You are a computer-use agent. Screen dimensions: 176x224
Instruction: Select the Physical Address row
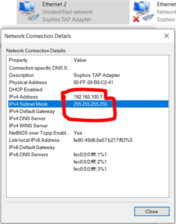[x=88, y=82]
